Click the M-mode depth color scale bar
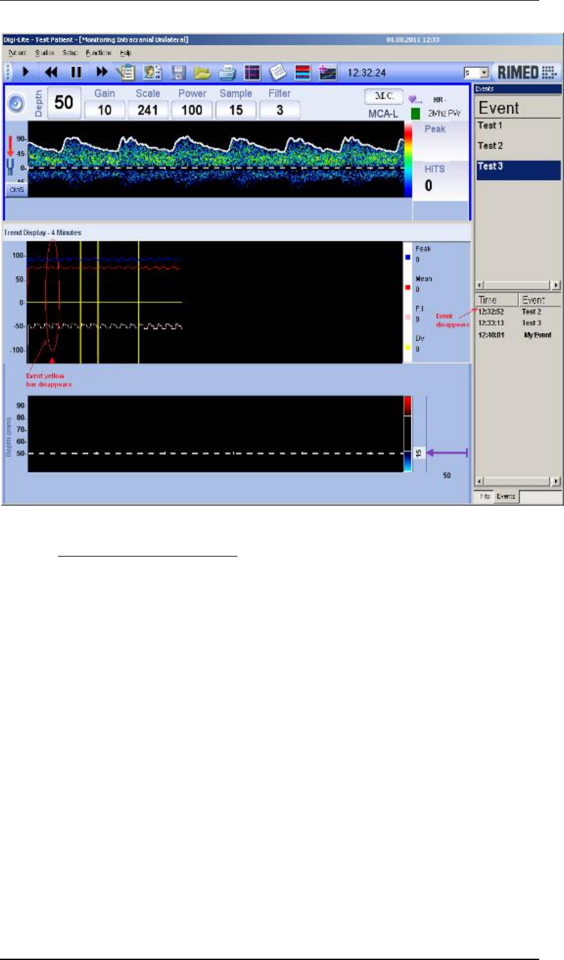Screen dimensions: 564x960 tap(408, 433)
